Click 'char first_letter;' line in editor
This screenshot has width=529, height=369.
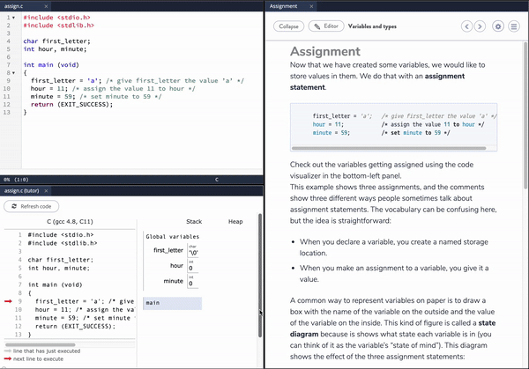click(x=56, y=41)
